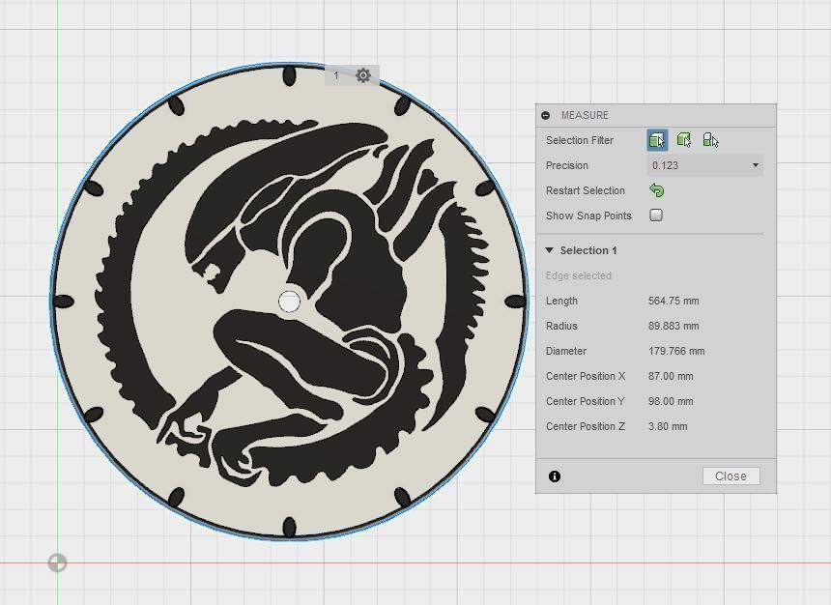The image size is (831, 605).
Task: Click the 12 o'clock hour marker slot
Action: point(289,75)
